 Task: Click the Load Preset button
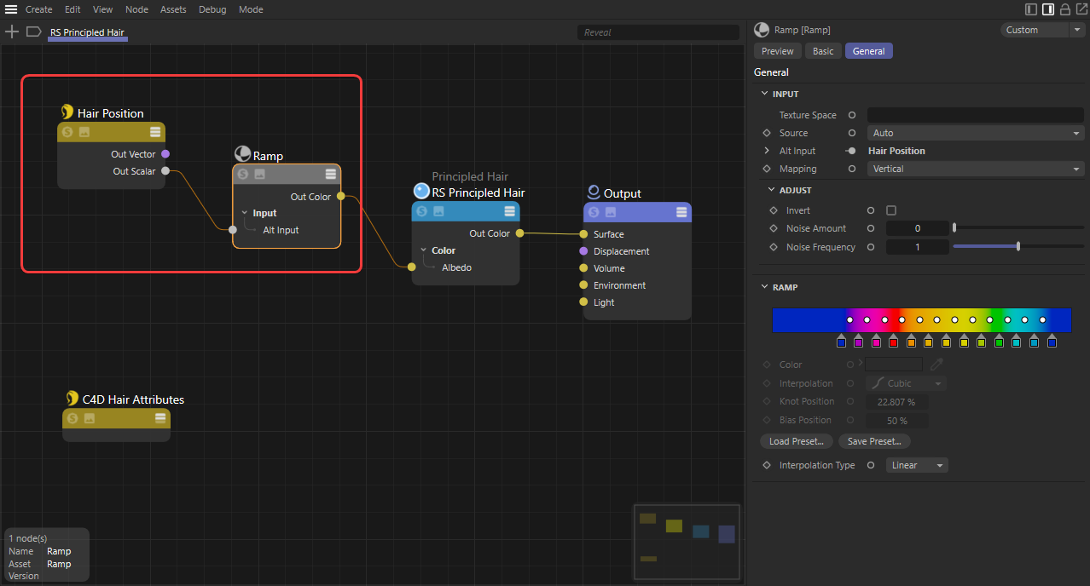(x=796, y=441)
